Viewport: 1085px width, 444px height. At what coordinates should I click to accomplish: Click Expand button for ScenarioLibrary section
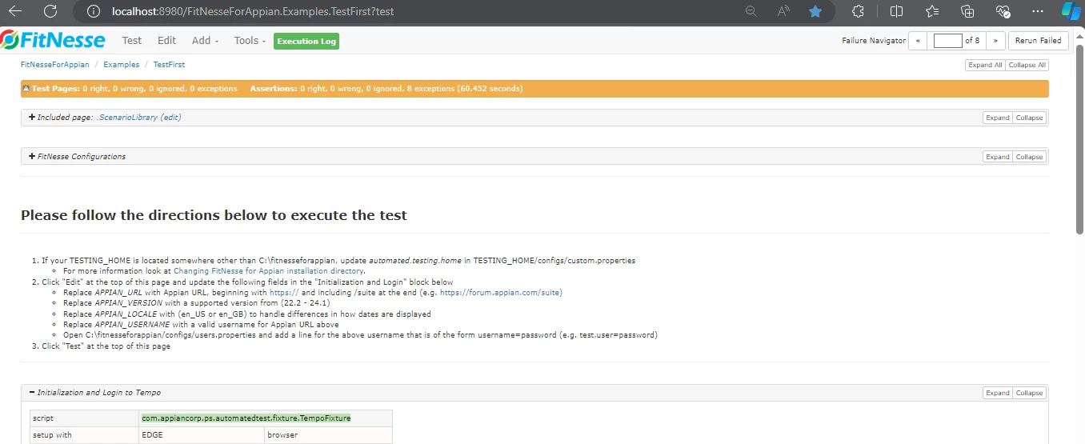coord(997,118)
